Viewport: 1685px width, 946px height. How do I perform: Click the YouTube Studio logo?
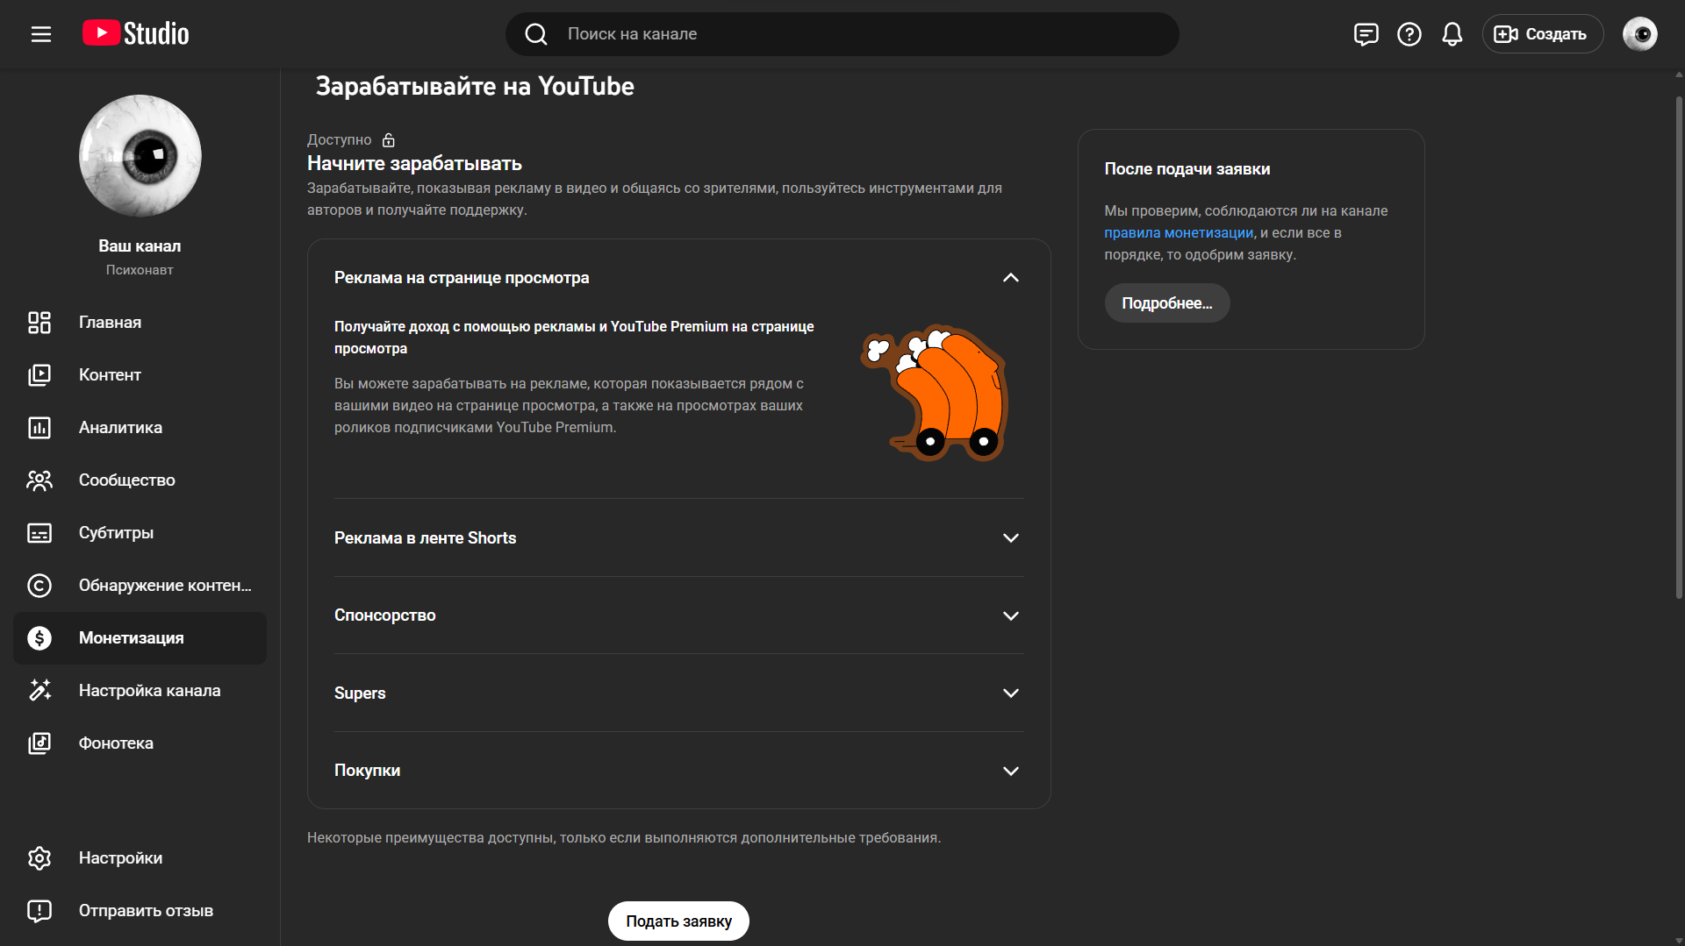(136, 33)
